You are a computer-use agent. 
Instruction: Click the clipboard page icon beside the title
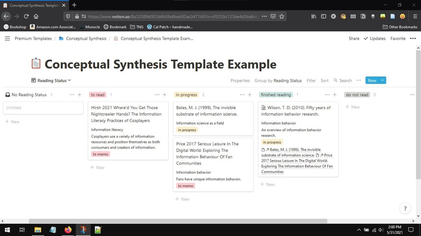pyautogui.click(x=36, y=63)
